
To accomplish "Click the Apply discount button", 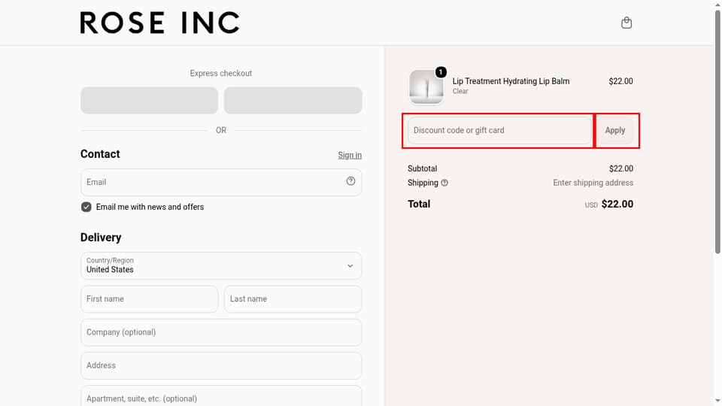I will [x=614, y=130].
